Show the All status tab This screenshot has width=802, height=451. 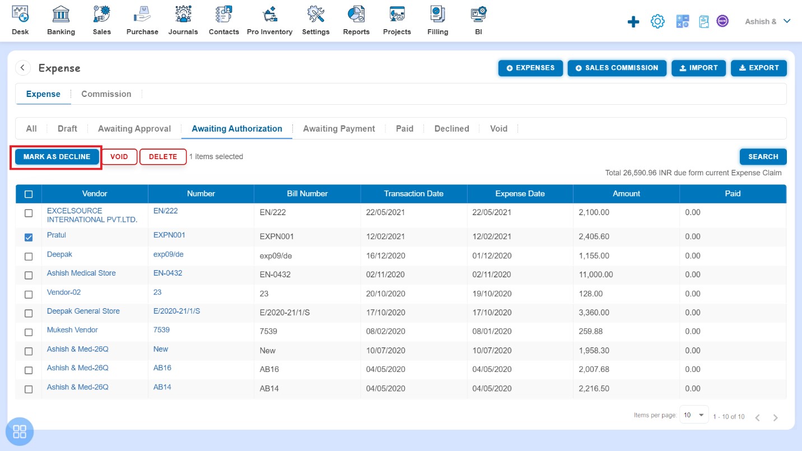click(x=31, y=128)
